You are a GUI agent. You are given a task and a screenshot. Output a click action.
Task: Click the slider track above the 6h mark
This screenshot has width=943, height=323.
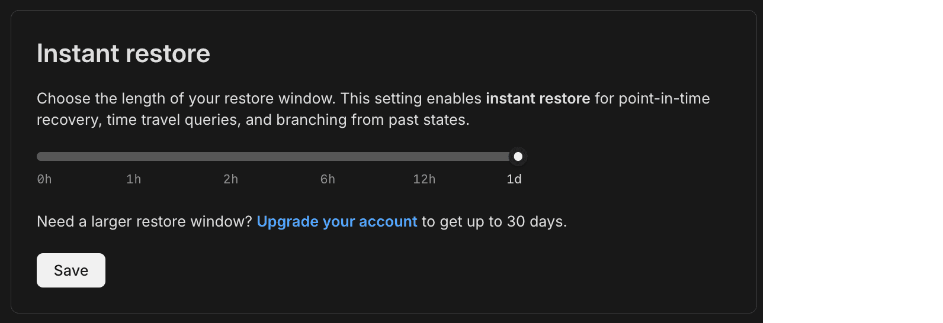328,157
